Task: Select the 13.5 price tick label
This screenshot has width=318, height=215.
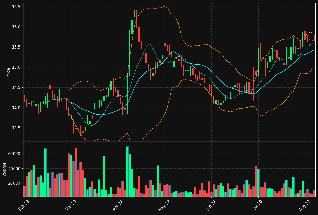Action: click(x=16, y=128)
